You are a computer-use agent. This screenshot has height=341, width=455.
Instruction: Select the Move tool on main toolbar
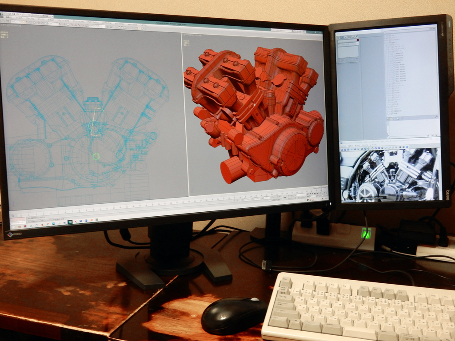point(39,23)
